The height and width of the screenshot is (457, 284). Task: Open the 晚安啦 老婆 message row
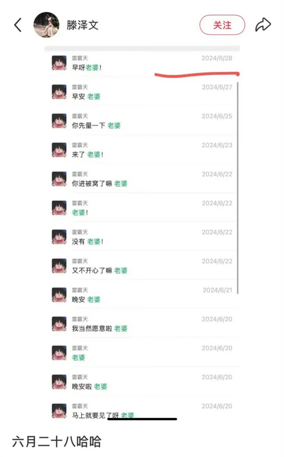[142, 382]
